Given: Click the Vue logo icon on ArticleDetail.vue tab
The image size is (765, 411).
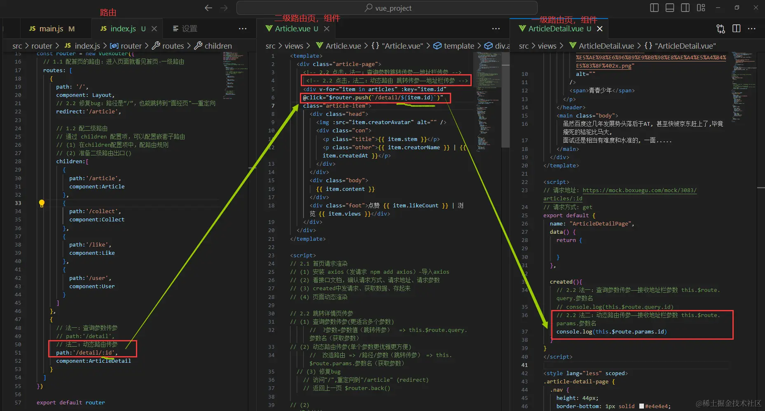Looking at the screenshot, I should coord(522,28).
